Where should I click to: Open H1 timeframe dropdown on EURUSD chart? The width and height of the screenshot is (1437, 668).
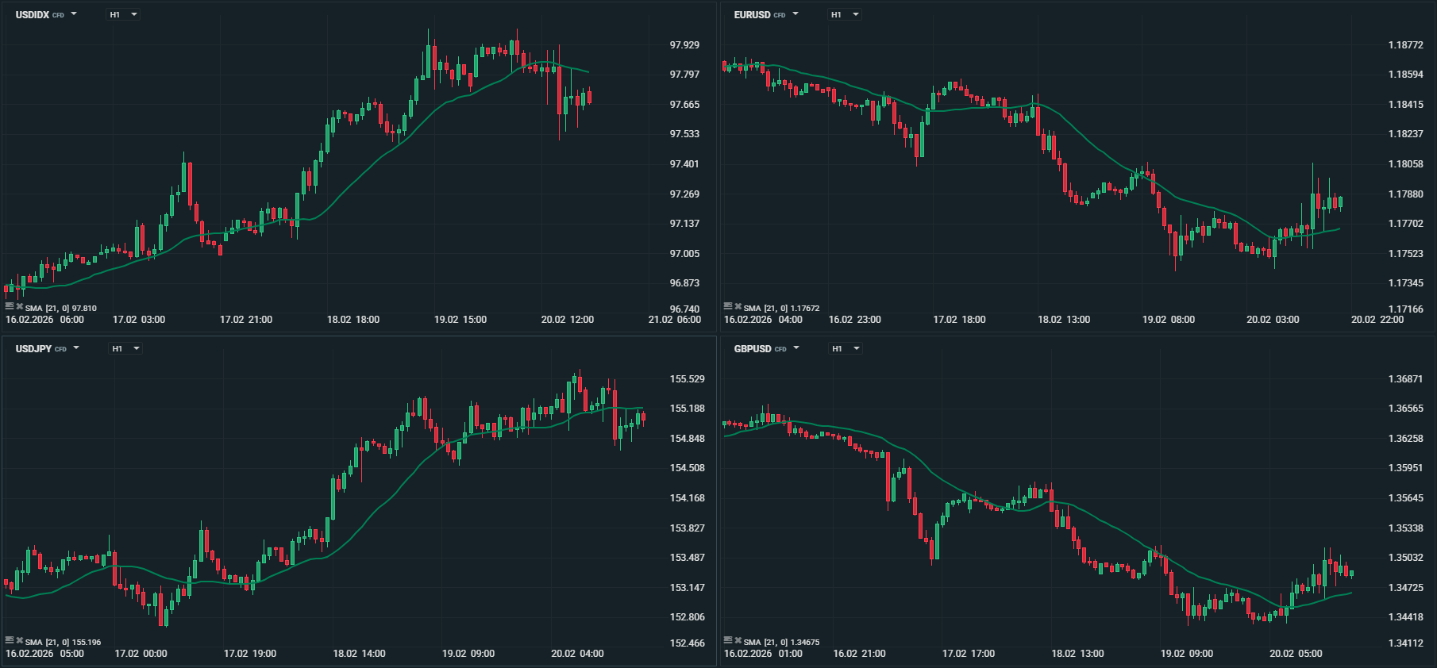(845, 14)
